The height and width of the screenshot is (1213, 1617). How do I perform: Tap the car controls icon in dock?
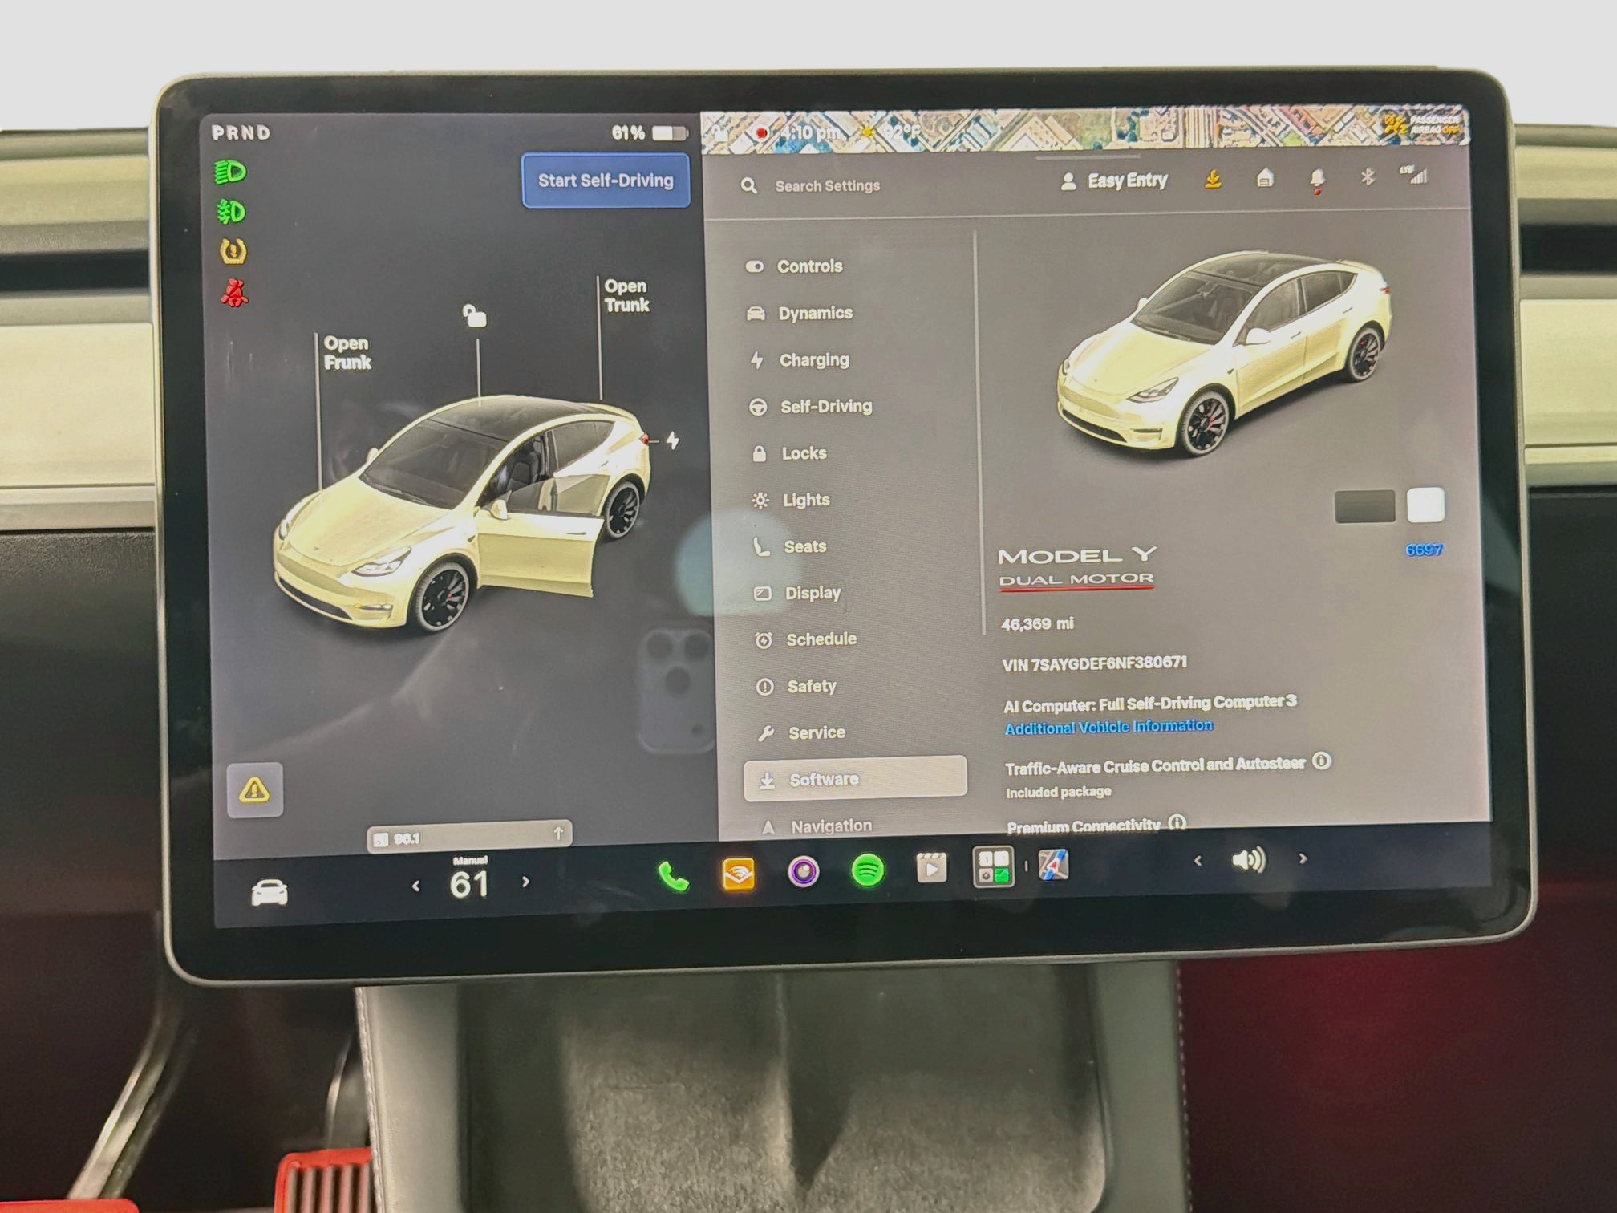click(x=269, y=892)
